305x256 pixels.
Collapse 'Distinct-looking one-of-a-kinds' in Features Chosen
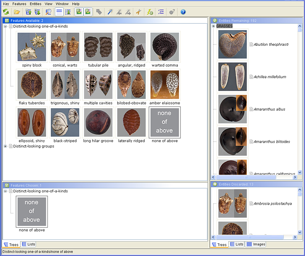(5, 191)
